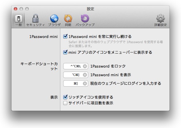Click the 1Password mini section label

point(43,37)
